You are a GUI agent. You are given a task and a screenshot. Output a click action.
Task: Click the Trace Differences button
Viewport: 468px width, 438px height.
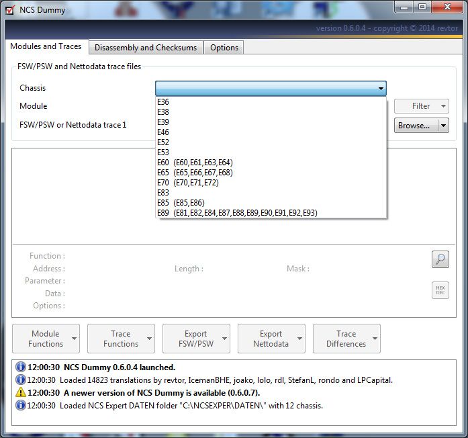(x=346, y=339)
